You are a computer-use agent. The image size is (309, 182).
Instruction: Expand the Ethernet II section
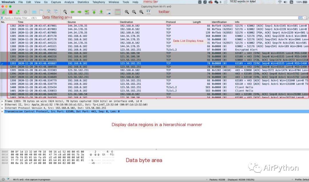(2, 105)
